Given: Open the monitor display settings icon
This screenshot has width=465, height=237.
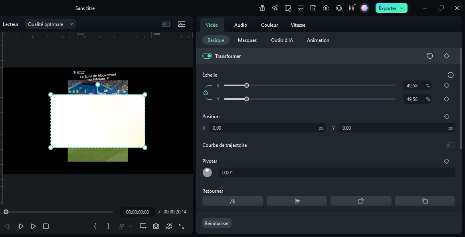Looking at the screenshot, I should 143,226.
